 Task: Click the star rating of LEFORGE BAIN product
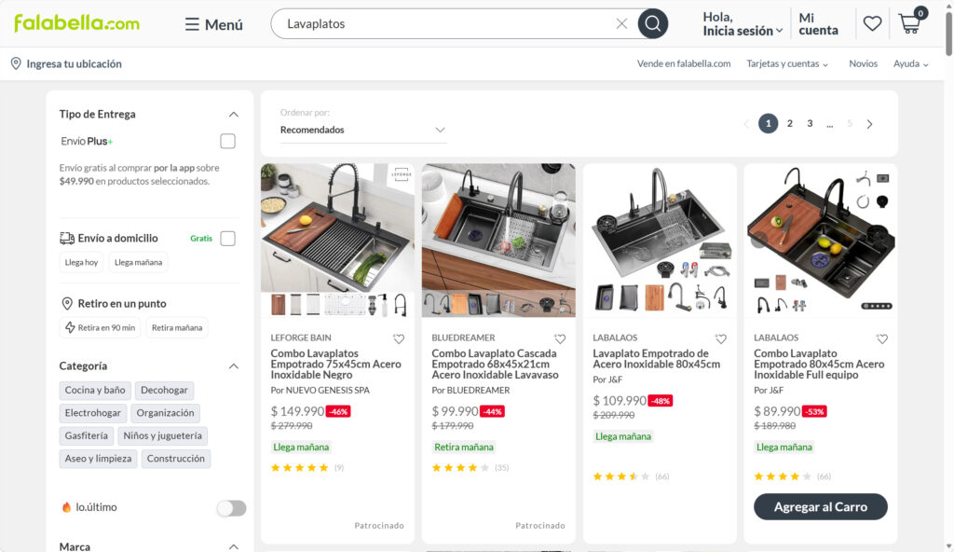click(299, 468)
